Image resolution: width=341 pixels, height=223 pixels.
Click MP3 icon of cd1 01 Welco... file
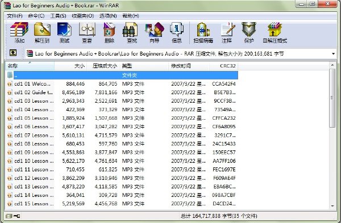pos(10,84)
